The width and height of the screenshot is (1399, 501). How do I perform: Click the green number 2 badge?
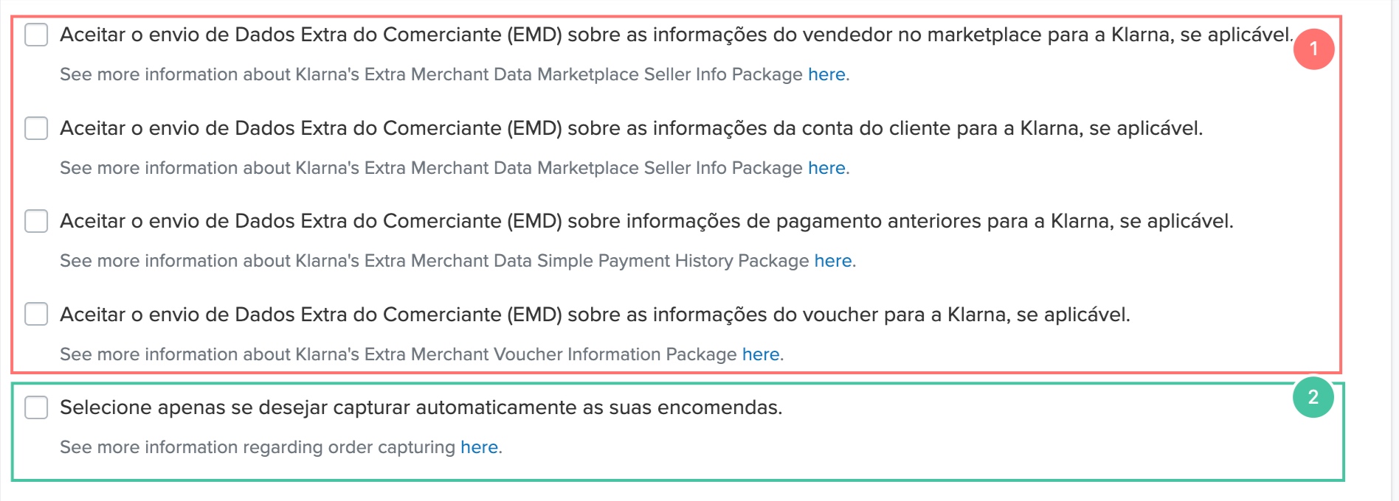(x=1313, y=397)
